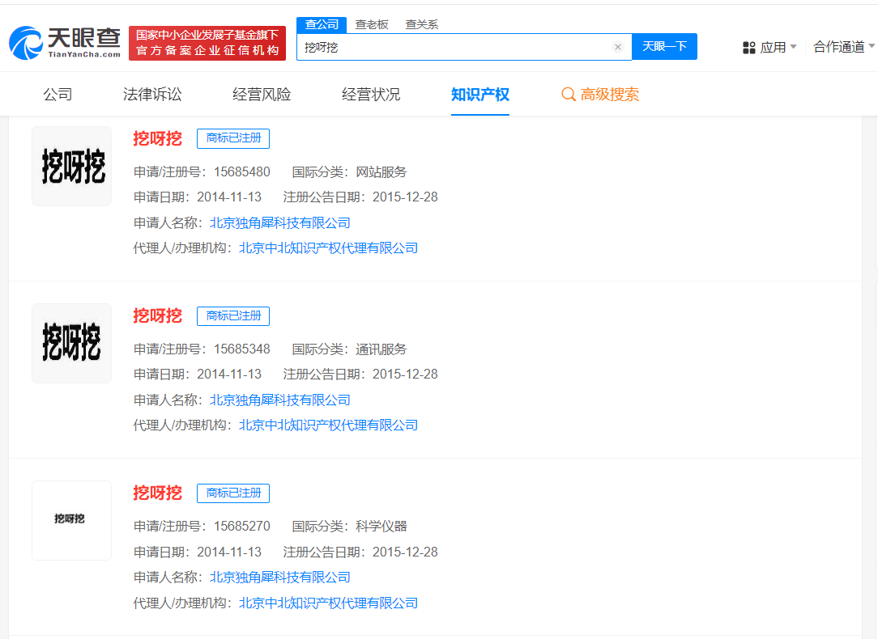Click registration number 15685270
Image resolution: width=878 pixels, height=639 pixels.
point(242,527)
